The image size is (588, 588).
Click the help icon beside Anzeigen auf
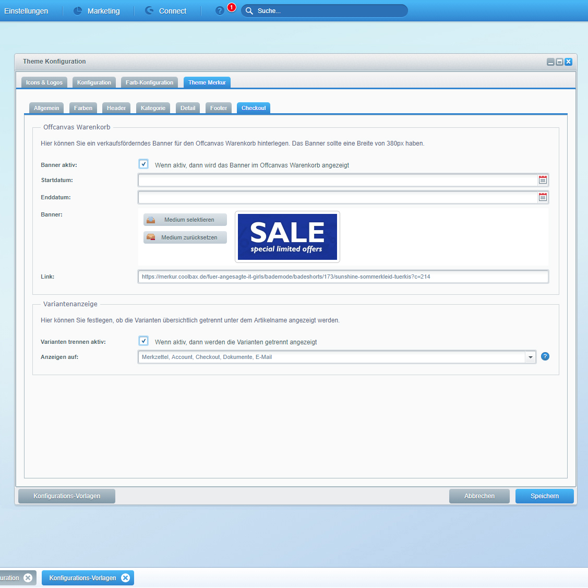coord(545,357)
